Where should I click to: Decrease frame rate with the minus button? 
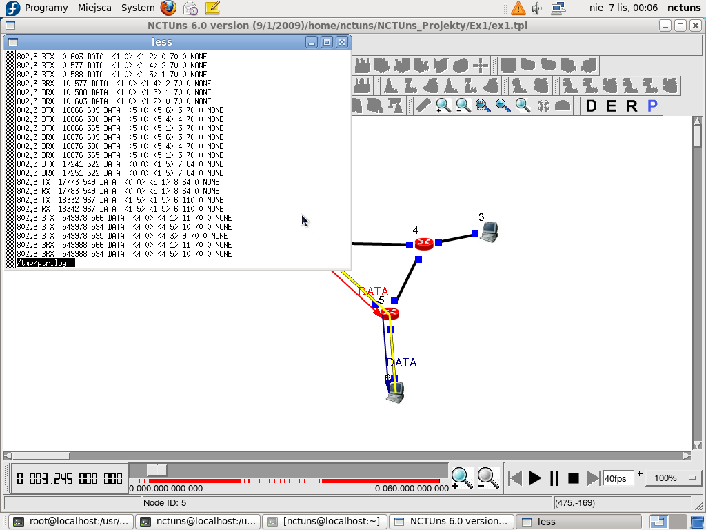640,482
